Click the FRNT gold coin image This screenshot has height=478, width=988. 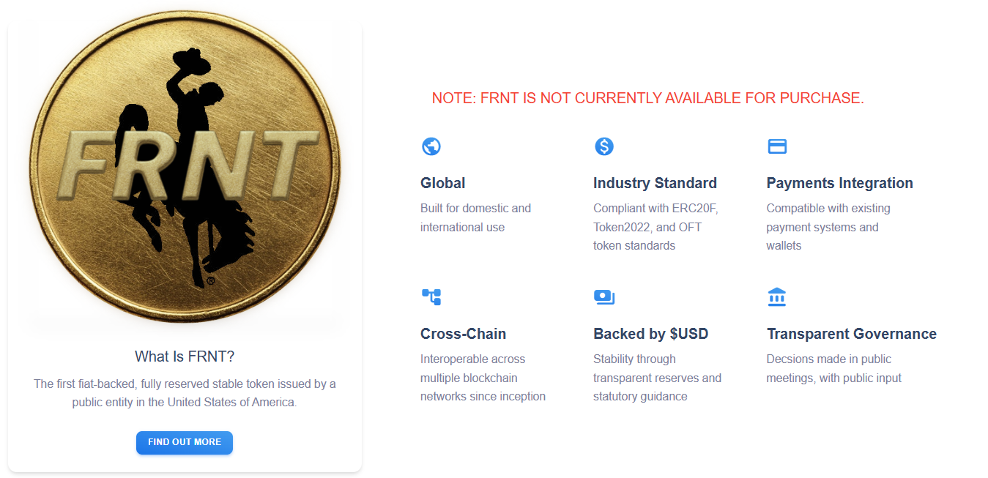(185, 168)
